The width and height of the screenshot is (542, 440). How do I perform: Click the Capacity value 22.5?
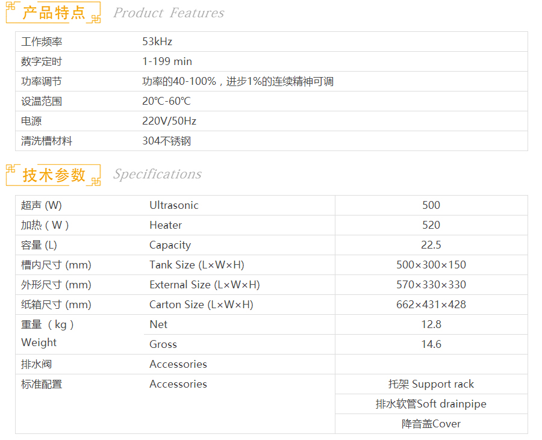tap(431, 245)
